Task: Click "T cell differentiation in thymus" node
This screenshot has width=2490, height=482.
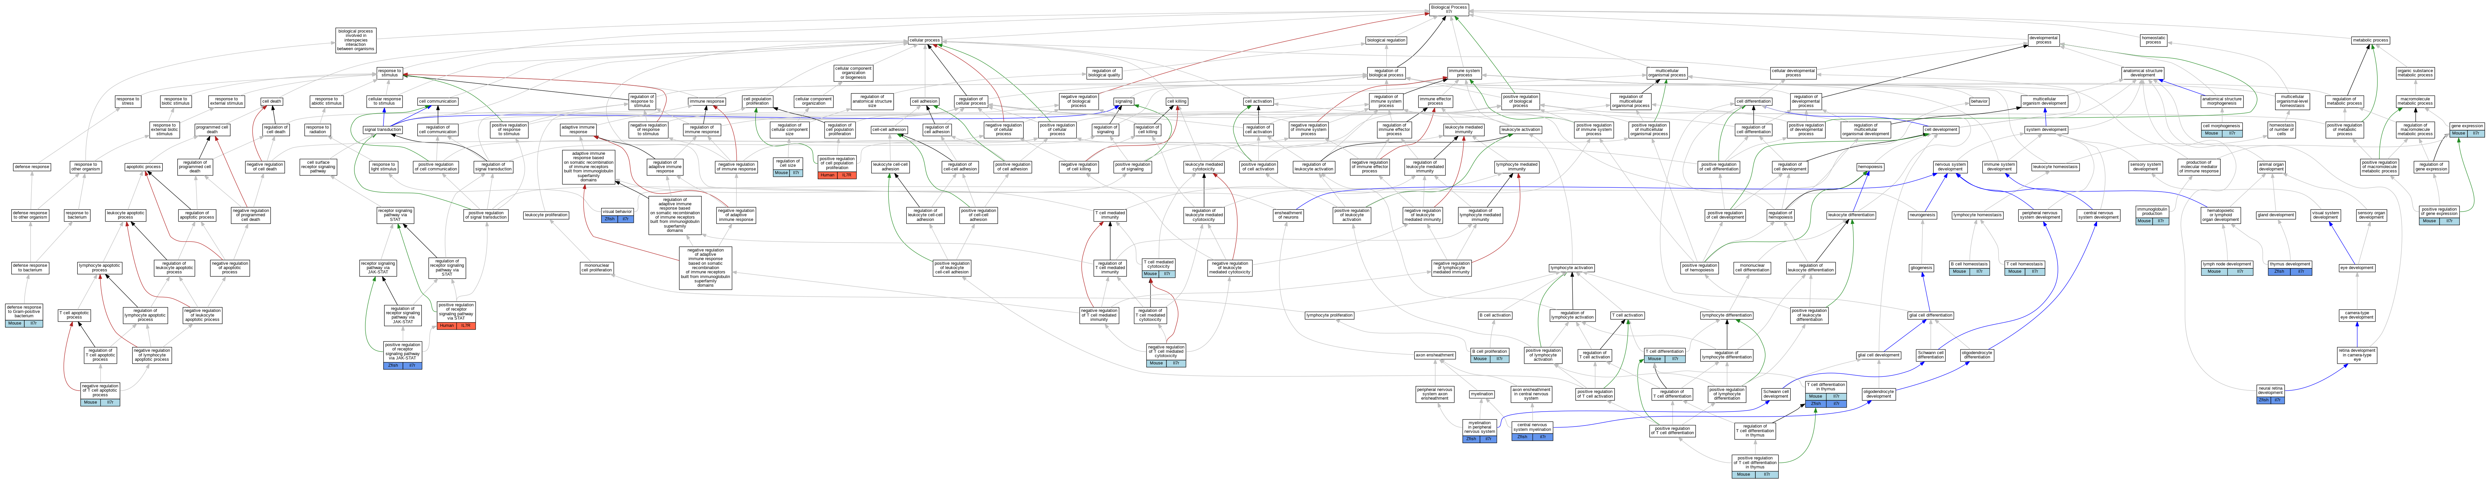Action: (1826, 394)
